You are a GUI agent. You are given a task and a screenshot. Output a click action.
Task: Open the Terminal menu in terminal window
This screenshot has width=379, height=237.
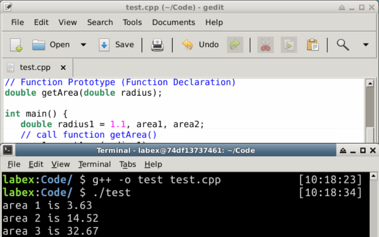(x=94, y=164)
